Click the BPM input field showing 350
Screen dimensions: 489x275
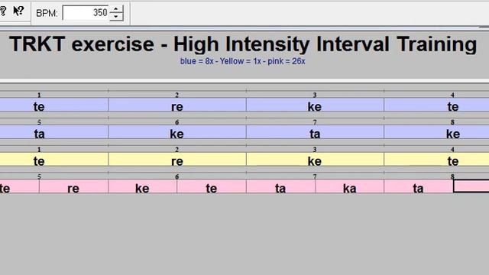pyautogui.click(x=86, y=13)
